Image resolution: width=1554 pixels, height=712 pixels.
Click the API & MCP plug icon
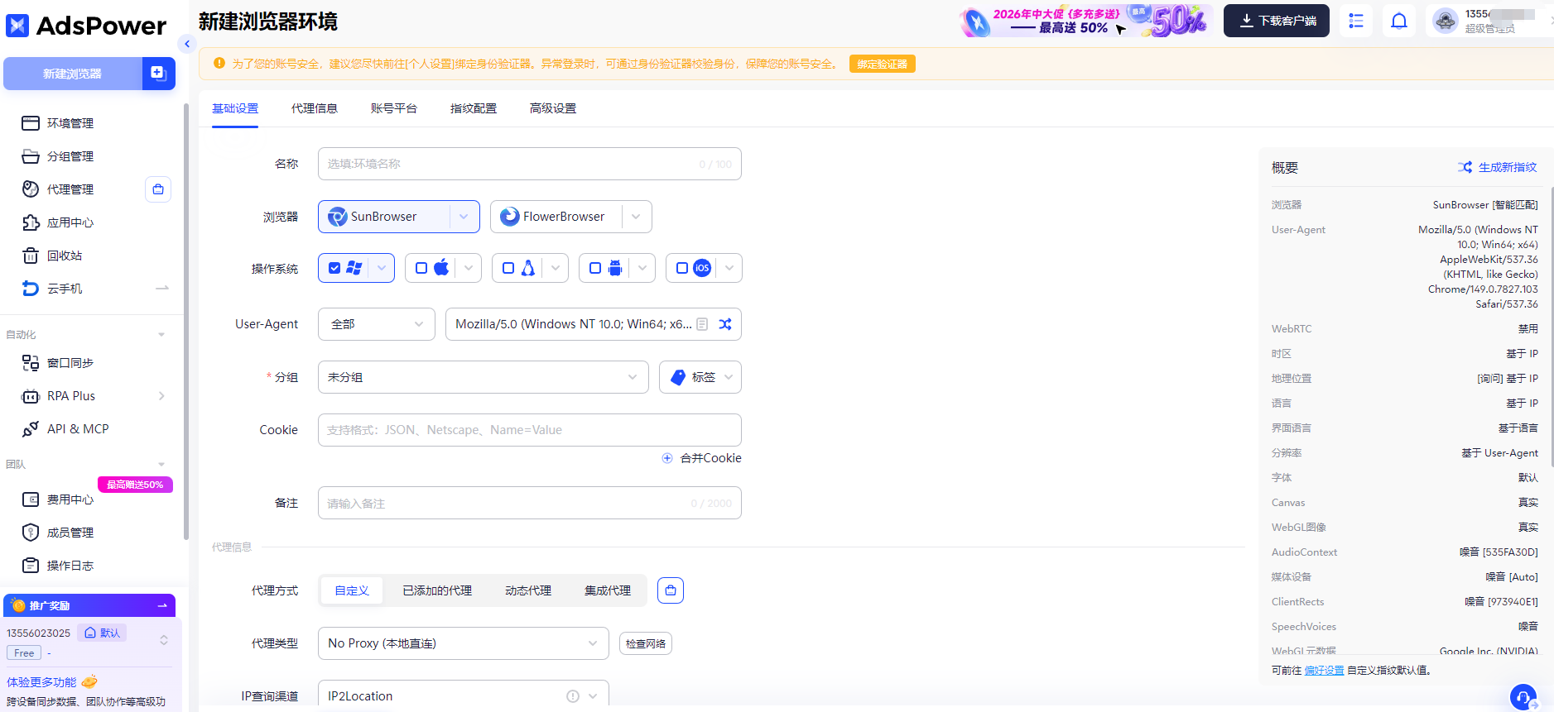[31, 429]
